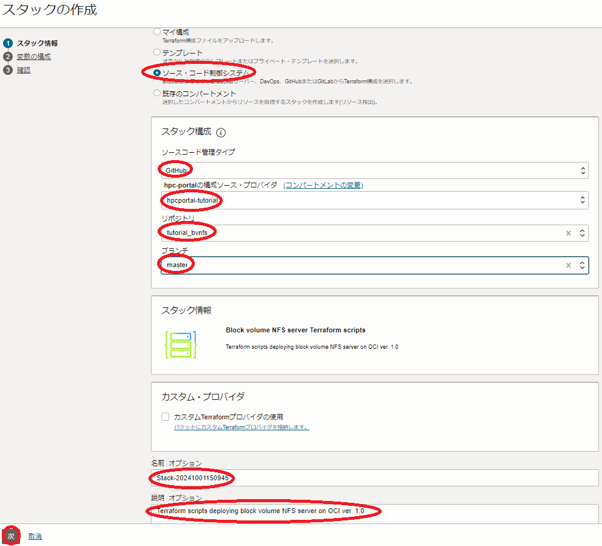Select the 既存のコンパートメント radio option

(x=157, y=94)
